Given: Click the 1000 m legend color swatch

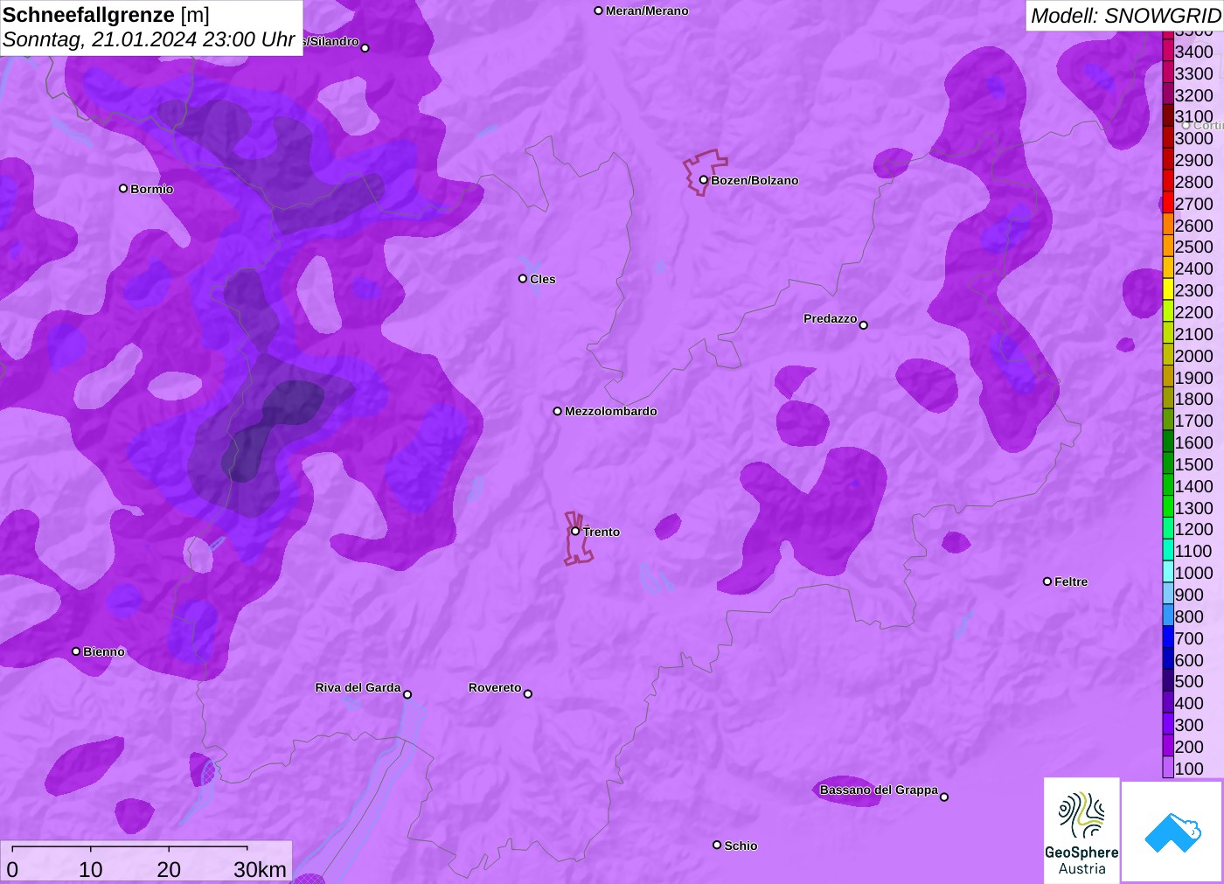Looking at the screenshot, I should pos(1168,573).
